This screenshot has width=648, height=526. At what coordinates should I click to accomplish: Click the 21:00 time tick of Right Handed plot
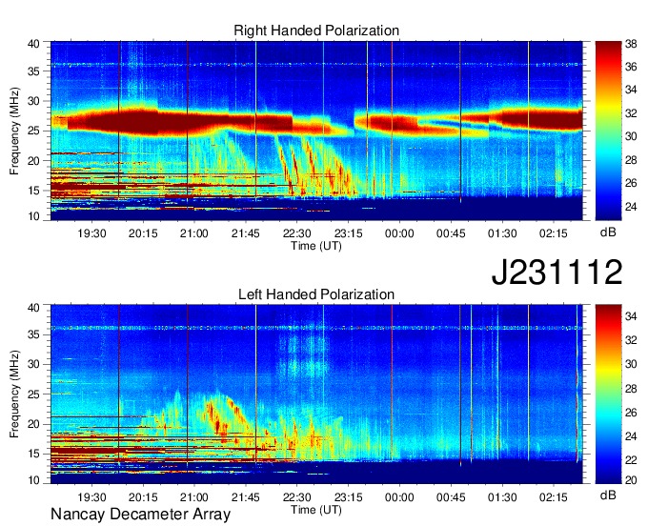coord(194,233)
